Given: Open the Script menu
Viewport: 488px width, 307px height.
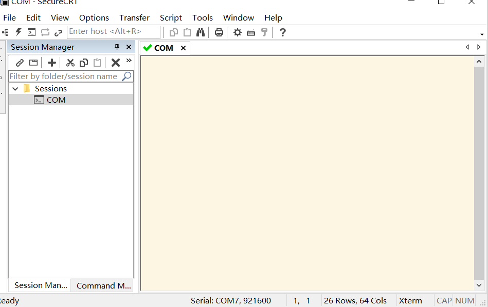Looking at the screenshot, I should pos(171,17).
